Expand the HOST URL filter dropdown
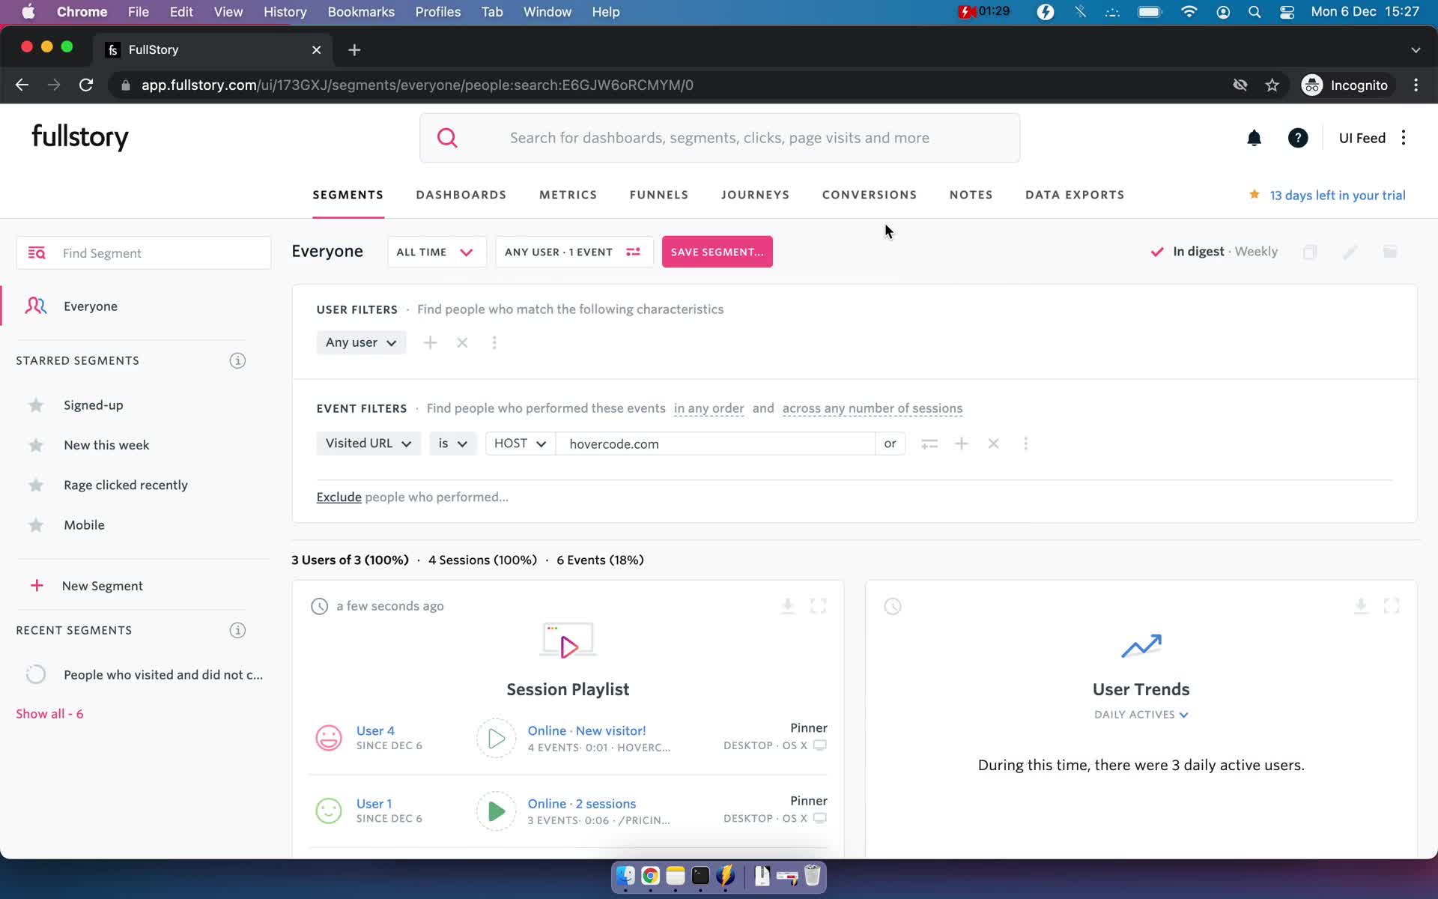 click(x=519, y=444)
